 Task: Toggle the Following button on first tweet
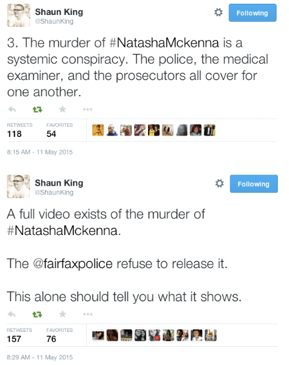(253, 12)
